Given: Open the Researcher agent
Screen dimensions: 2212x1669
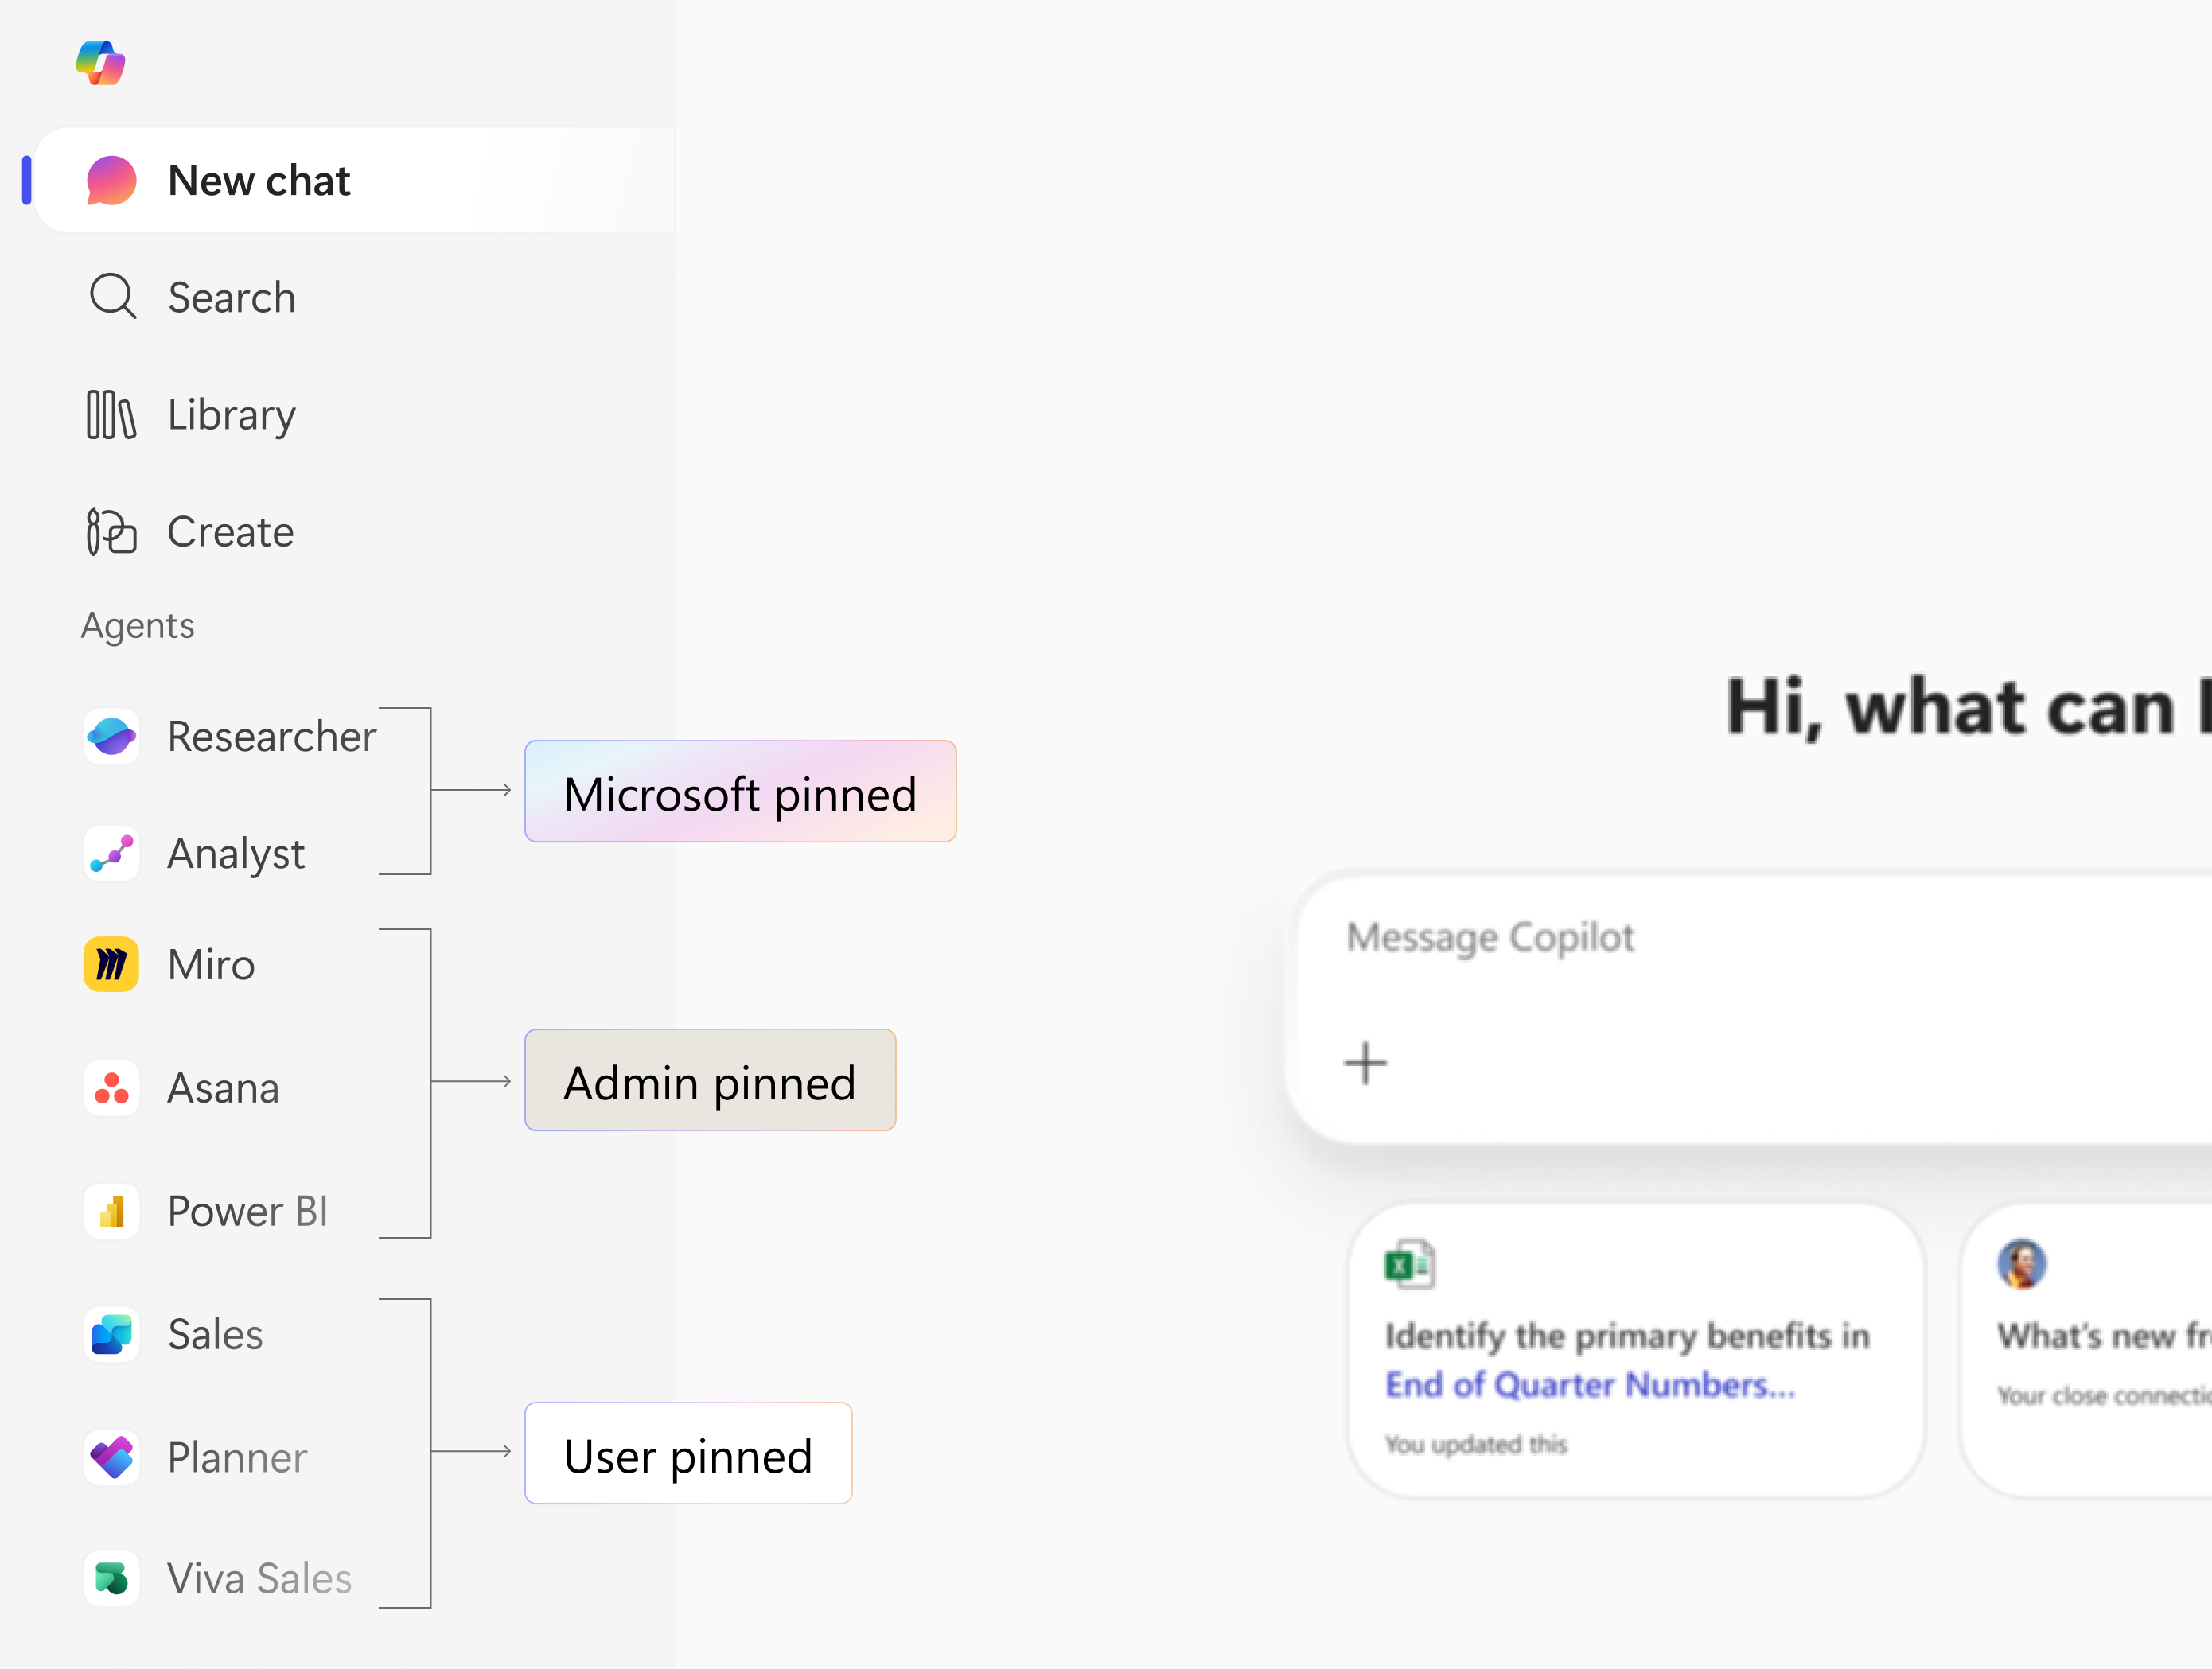Looking at the screenshot, I should 271,737.
